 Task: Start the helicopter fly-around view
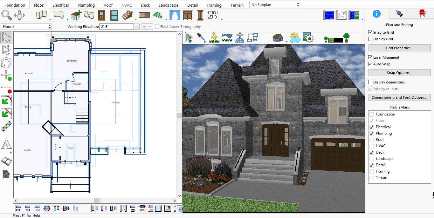pos(227,38)
